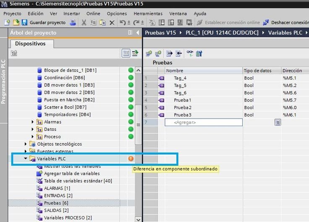Screen dimensions: 309x222
Task: Click the Start simulation icon
Action: [180, 22]
